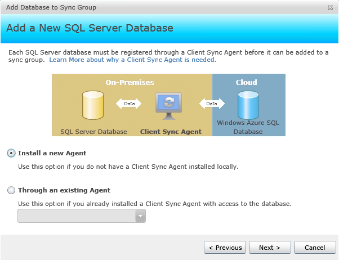Click the yellow SQL Server Database cylinder icon
The image size is (339, 260).
[x=93, y=105]
